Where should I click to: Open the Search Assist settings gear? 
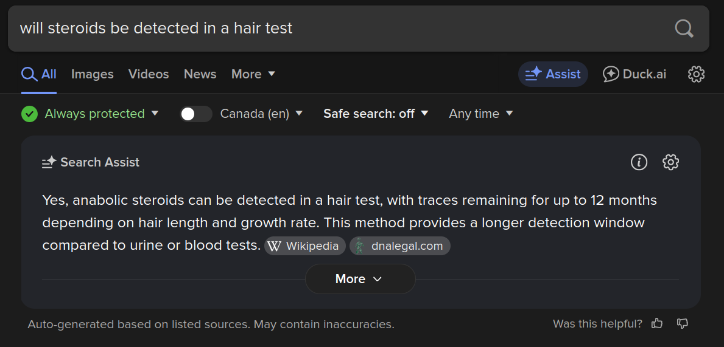(x=670, y=162)
